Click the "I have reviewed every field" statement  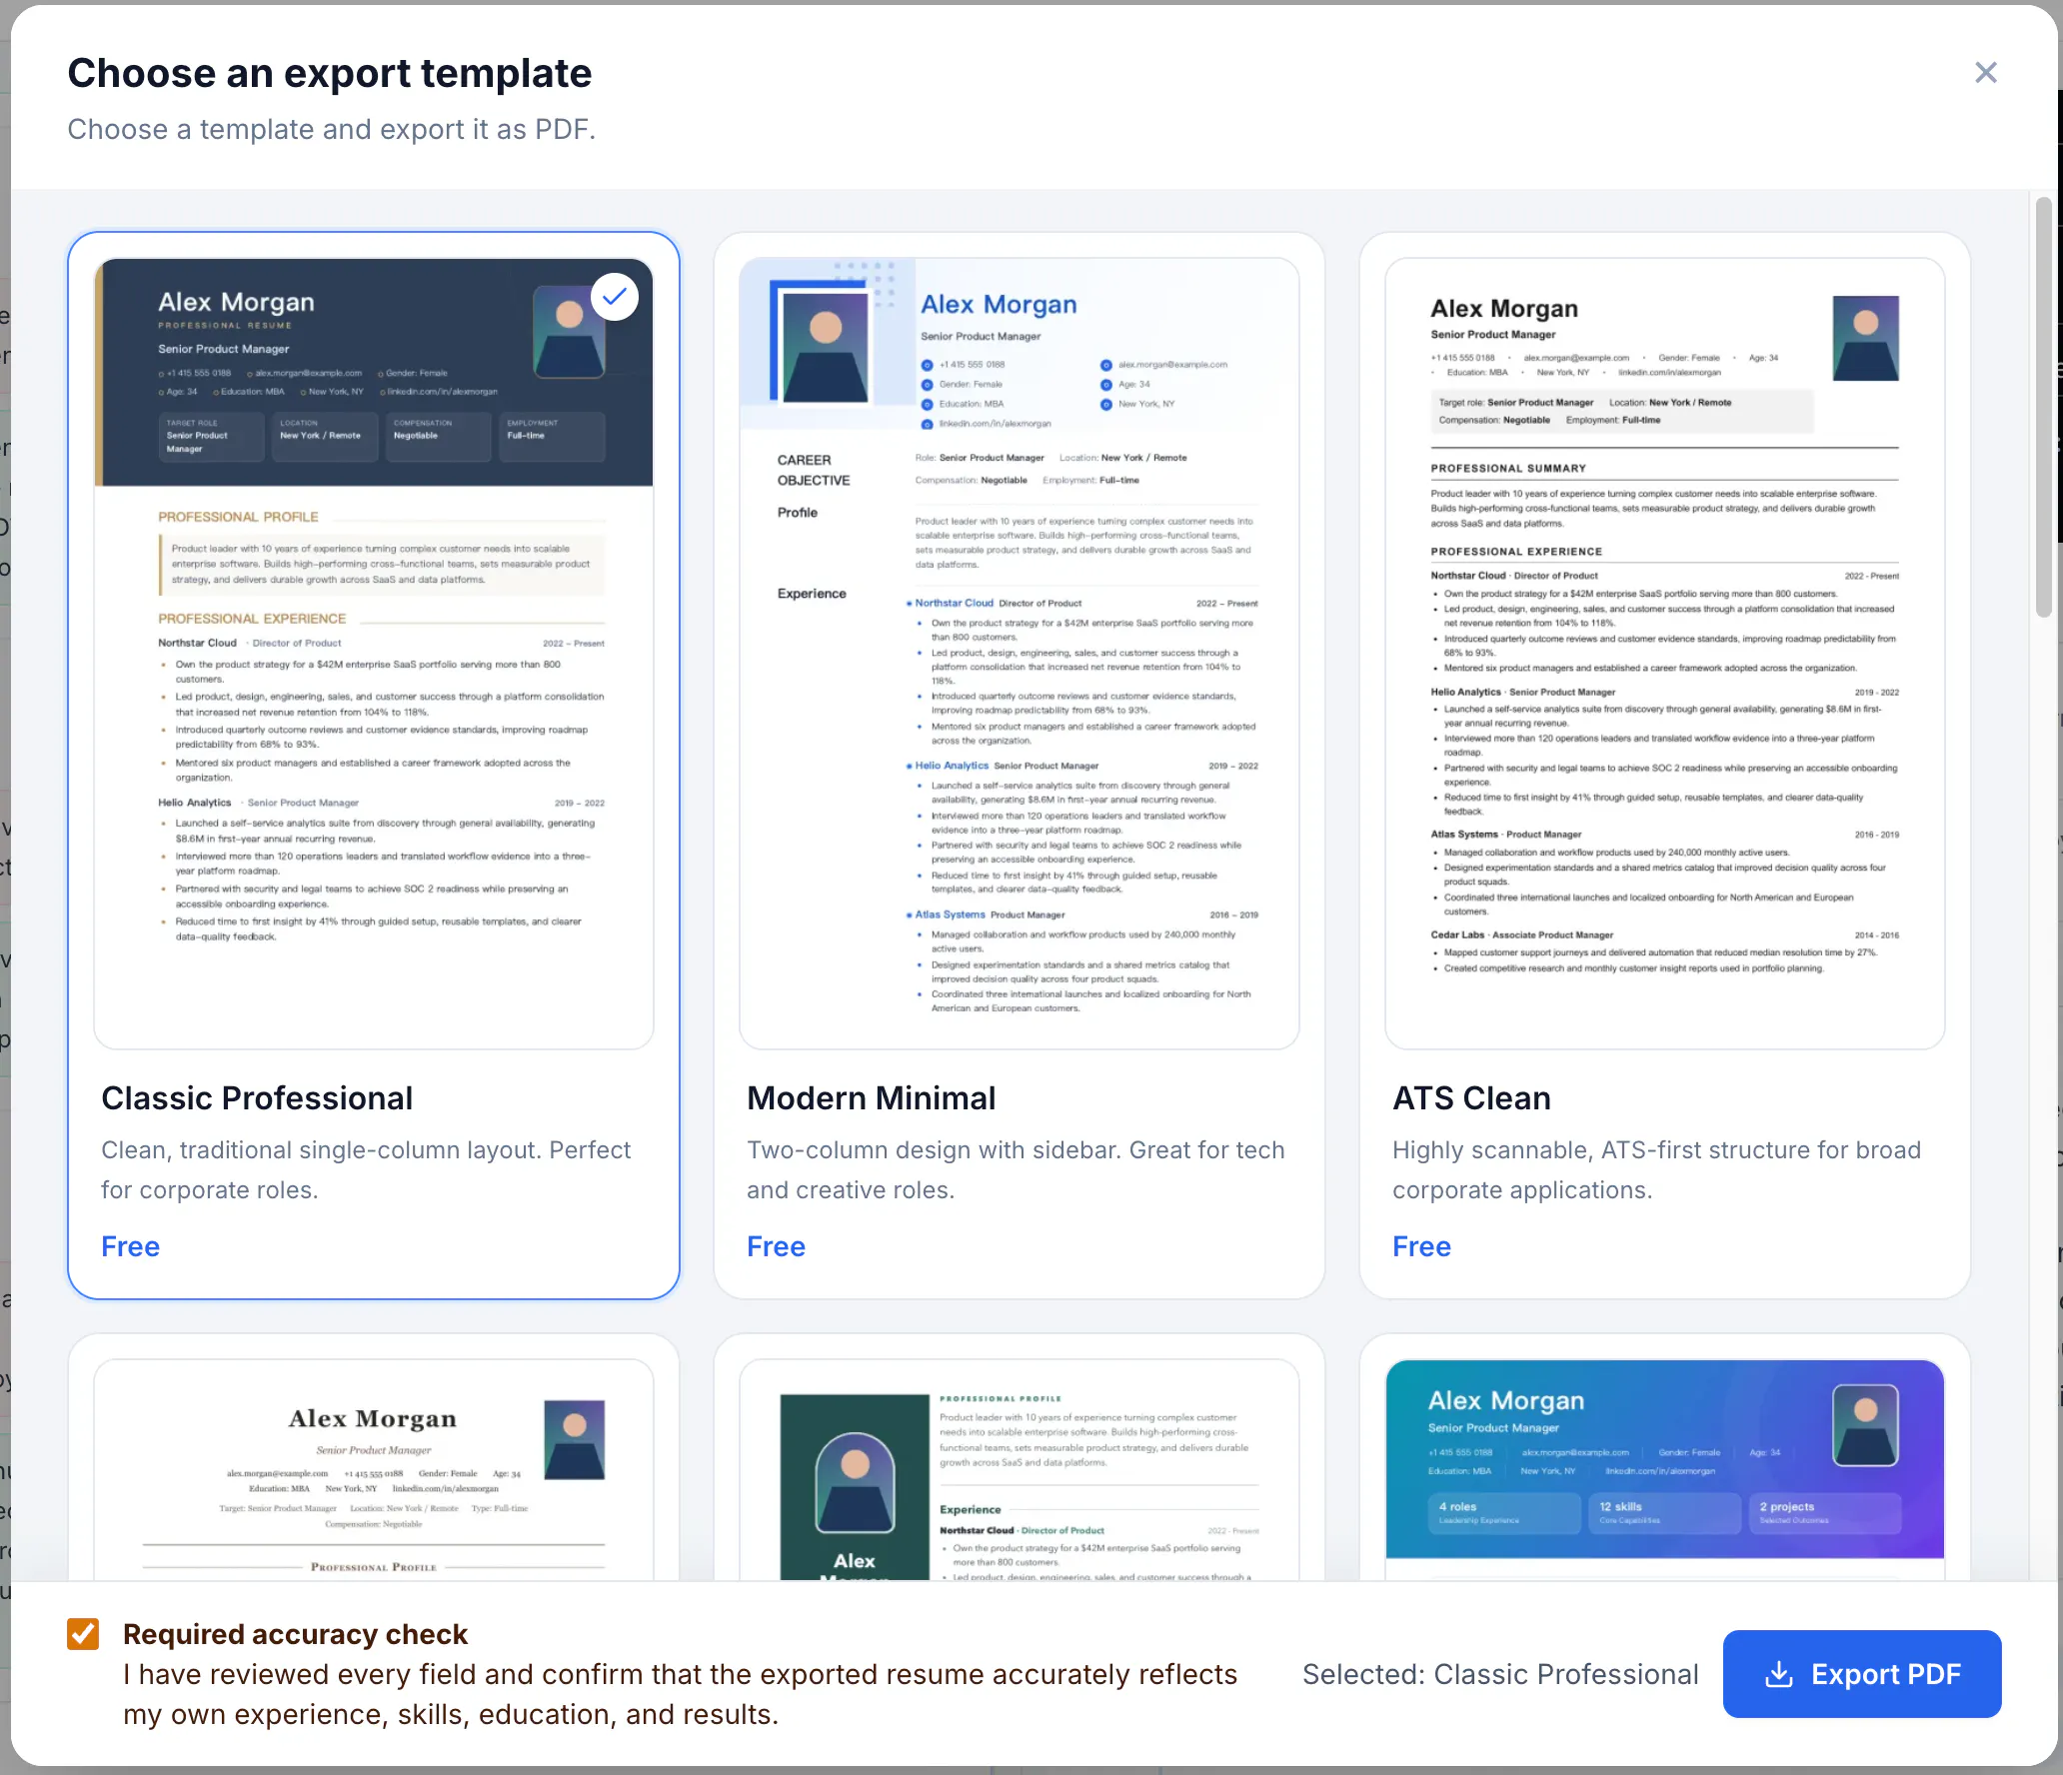point(680,1694)
